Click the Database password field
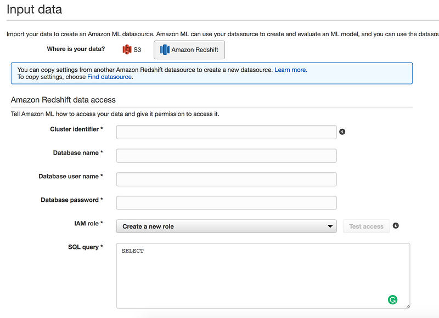Screen dimensions: 439x318 (x=226, y=203)
